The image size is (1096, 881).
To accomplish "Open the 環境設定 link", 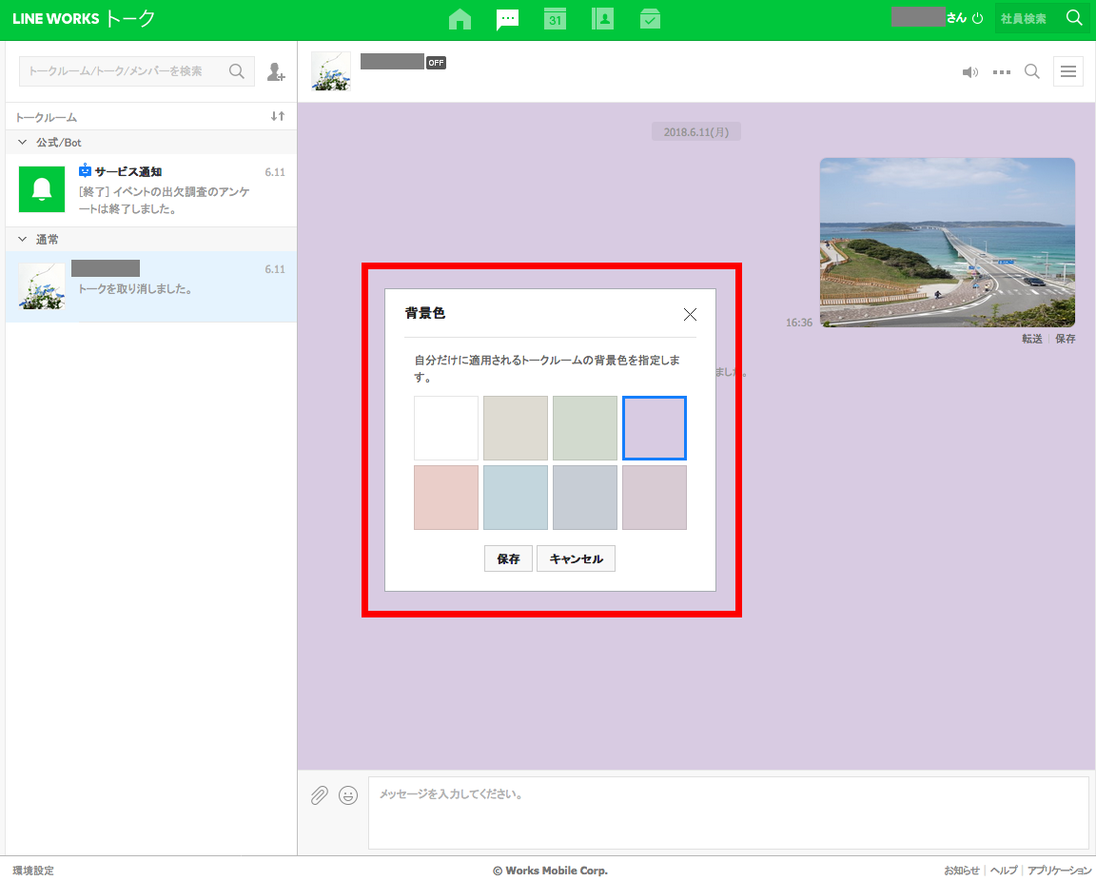I will tap(33, 871).
